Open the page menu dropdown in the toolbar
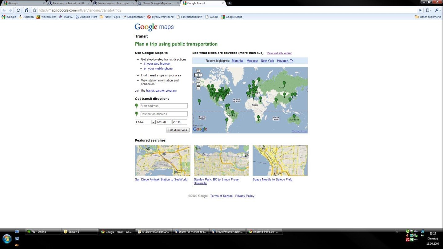Screen dimensions: 443x249 click(429, 10)
